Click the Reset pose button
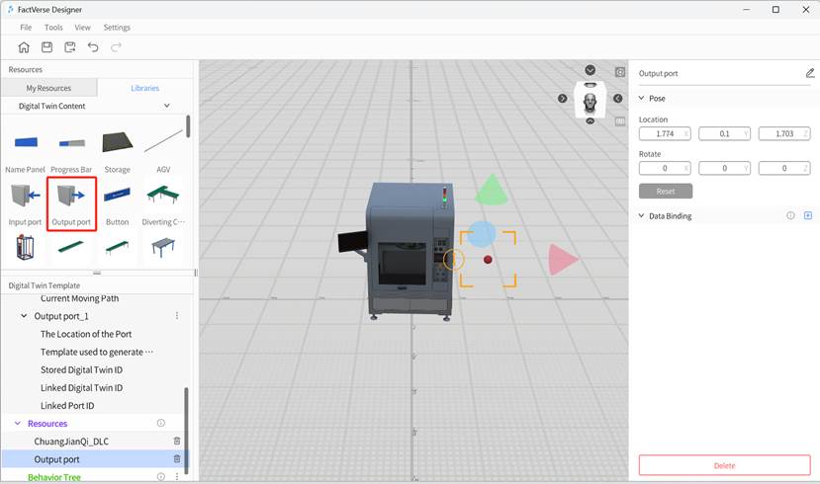 tap(666, 191)
